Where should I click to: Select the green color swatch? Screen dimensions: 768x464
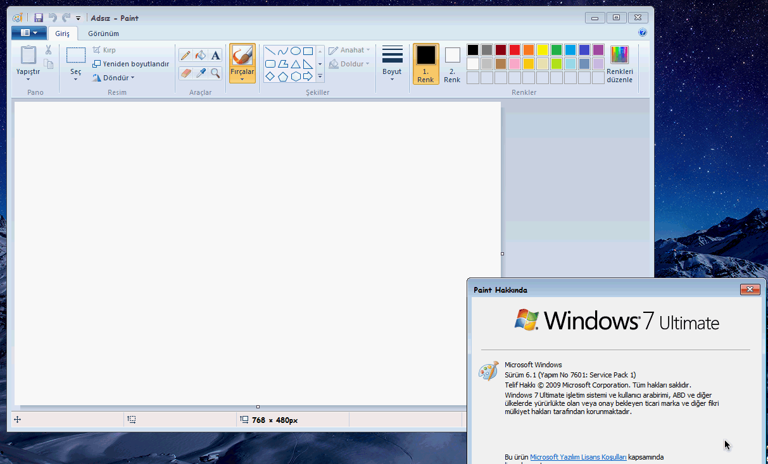(x=557, y=50)
